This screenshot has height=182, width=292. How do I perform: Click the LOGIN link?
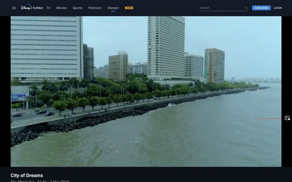[278, 8]
